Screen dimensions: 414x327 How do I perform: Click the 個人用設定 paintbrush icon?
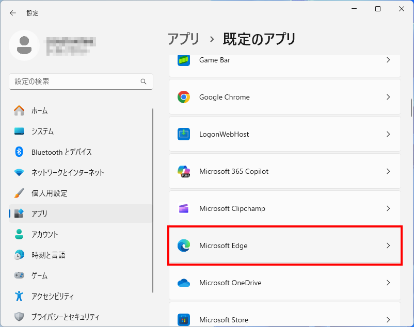(19, 193)
